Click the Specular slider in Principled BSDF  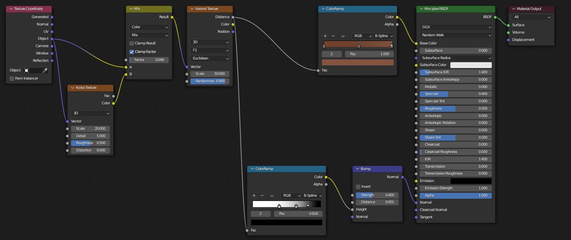(456, 94)
